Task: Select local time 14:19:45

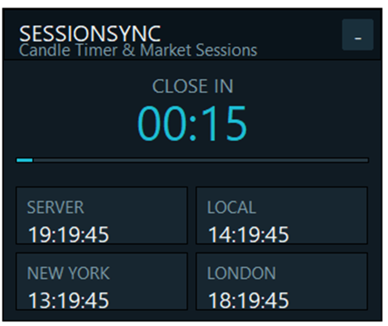Action: point(248,234)
